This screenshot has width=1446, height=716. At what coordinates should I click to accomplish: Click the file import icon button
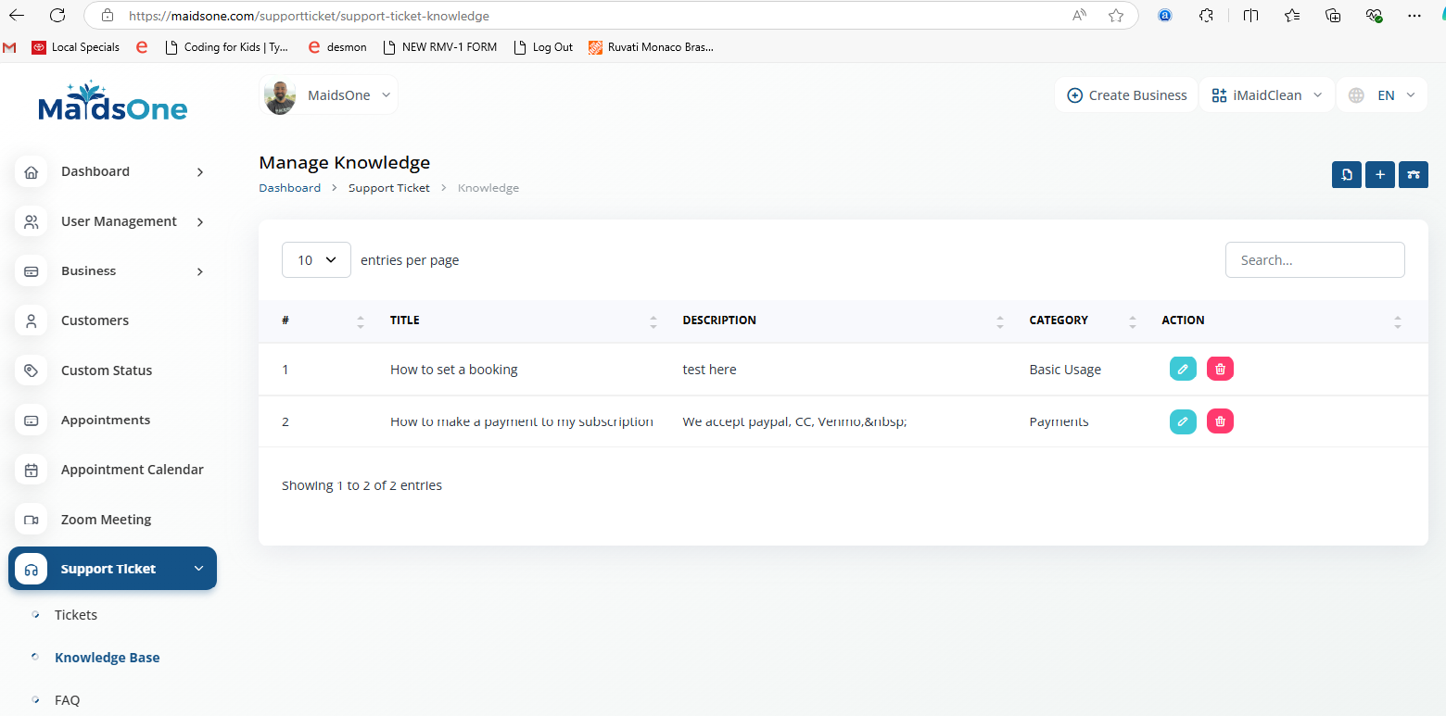1346,174
